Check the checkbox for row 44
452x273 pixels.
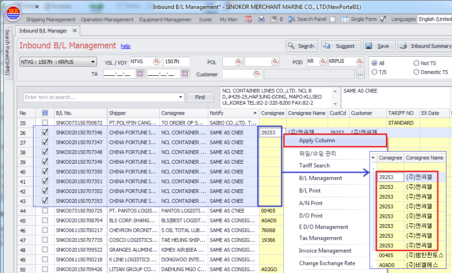[45, 211]
